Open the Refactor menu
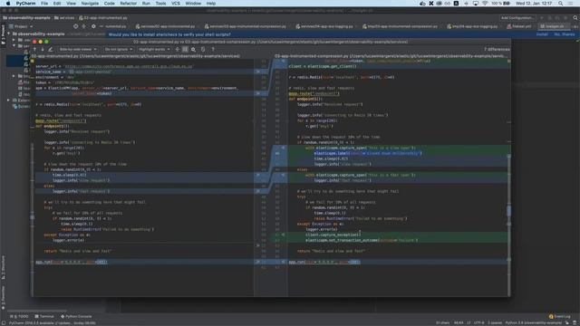 pos(129,4)
